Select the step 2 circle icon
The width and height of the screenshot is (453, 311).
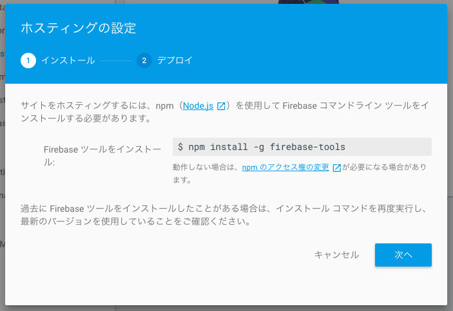[144, 61]
